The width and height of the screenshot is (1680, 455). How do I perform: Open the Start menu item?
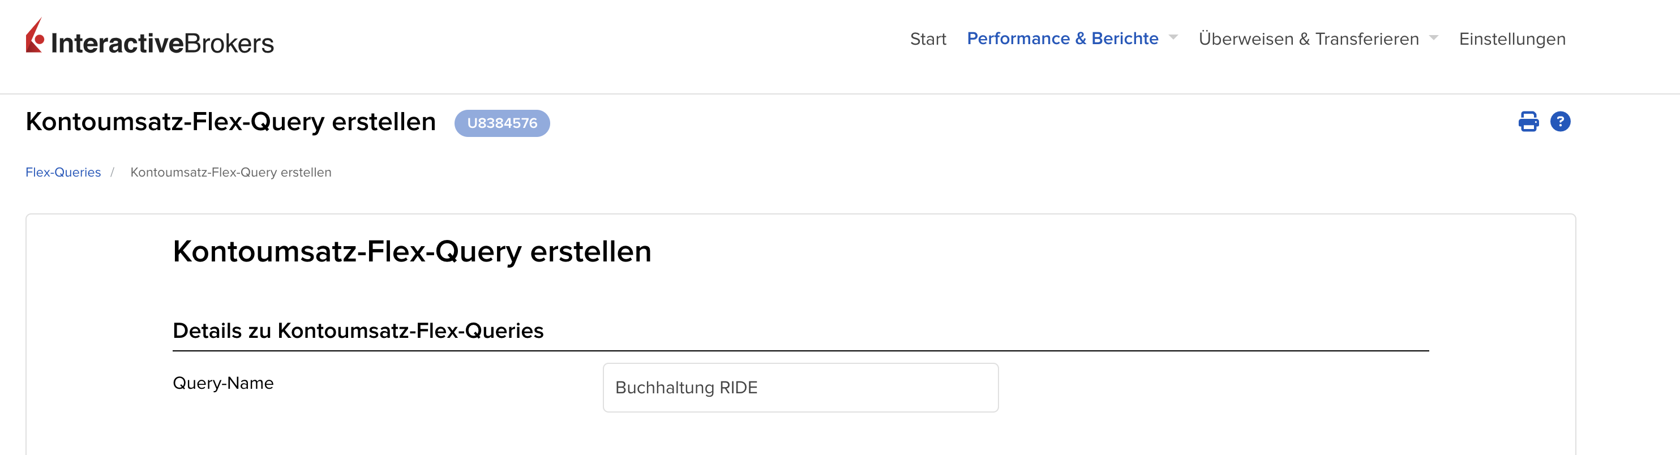[x=927, y=39]
